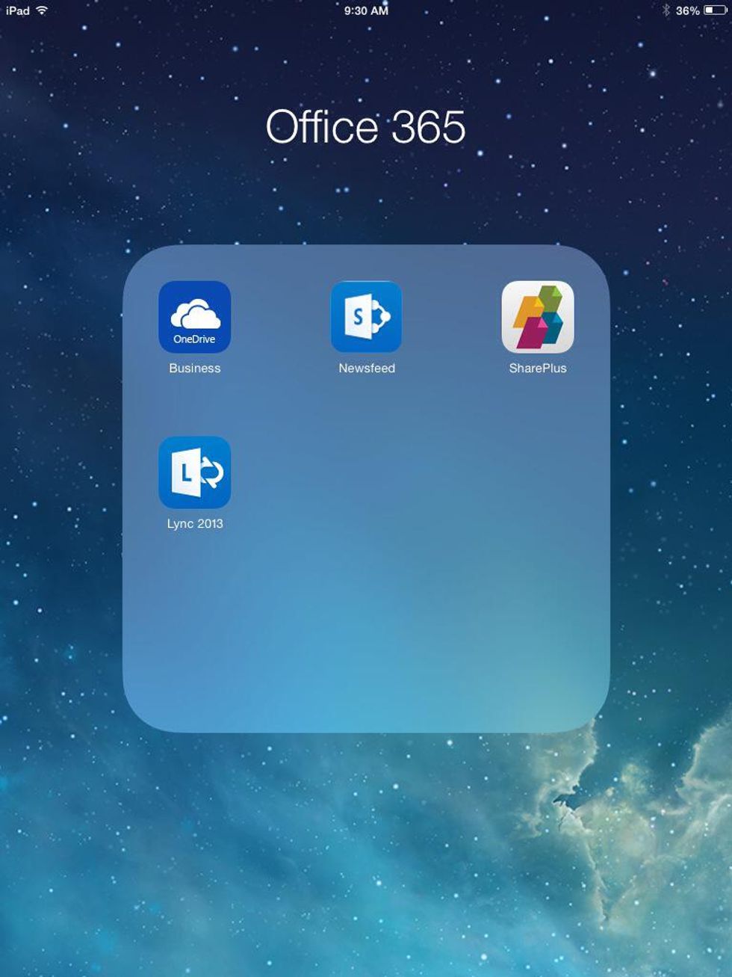Tap the Bluetooth icon in status bar
Screen dimensions: 732x977
[x=666, y=10]
